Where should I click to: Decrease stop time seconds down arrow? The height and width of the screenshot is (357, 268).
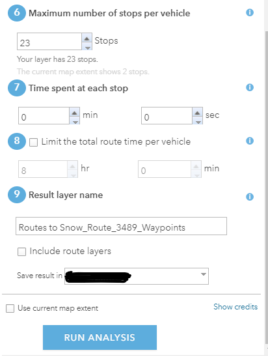click(x=198, y=121)
